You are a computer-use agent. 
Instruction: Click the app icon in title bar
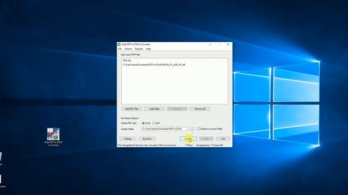119,44
